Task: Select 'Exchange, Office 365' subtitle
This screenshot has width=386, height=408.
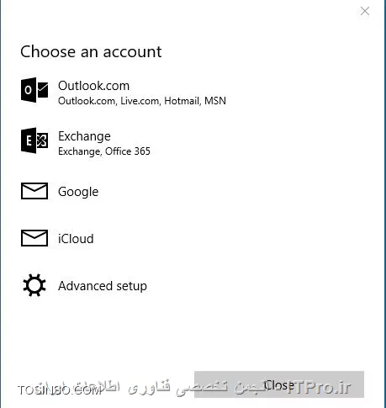Action: (x=104, y=151)
